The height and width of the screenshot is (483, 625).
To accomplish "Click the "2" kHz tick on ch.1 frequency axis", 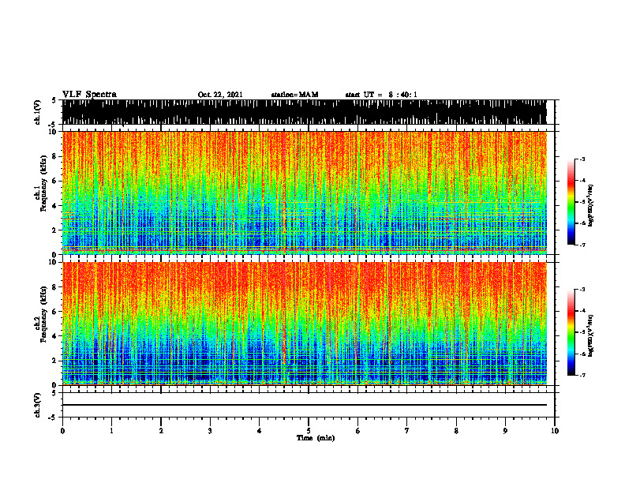I will (x=55, y=230).
